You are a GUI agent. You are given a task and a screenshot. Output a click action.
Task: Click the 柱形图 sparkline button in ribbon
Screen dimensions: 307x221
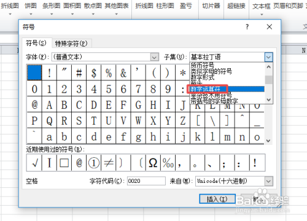pos(165,6)
